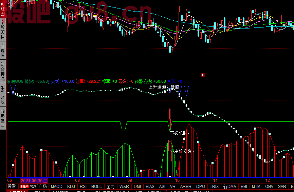Viewport: 294px width, 192px height.
Task: Open 指标广场 indicator plaza
Action: [33, 186]
